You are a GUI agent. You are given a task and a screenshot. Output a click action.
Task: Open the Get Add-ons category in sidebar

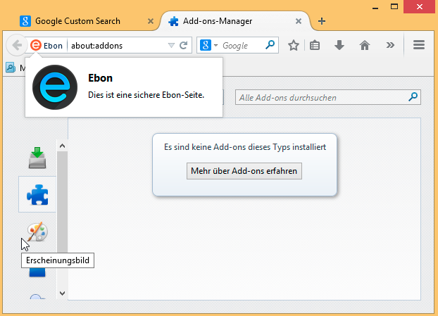[37, 158]
